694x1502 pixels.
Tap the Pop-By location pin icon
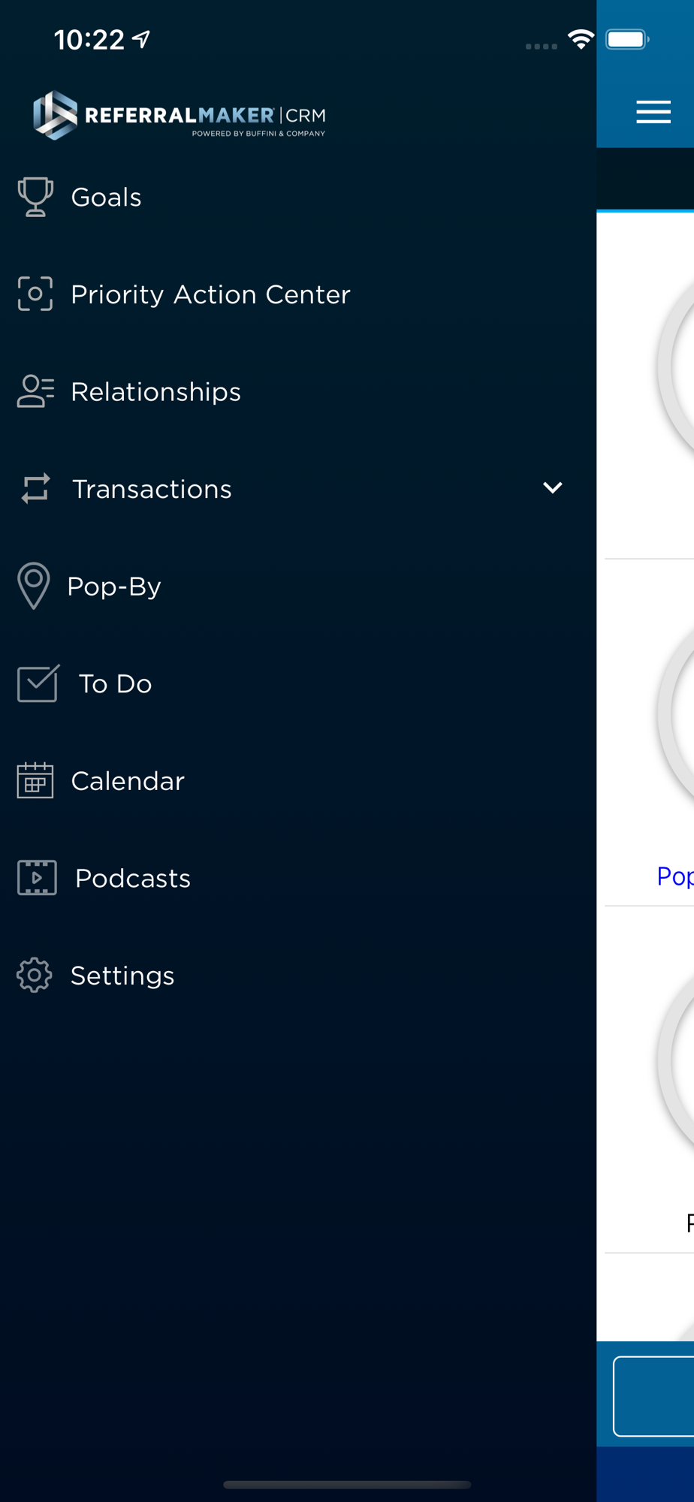34,586
